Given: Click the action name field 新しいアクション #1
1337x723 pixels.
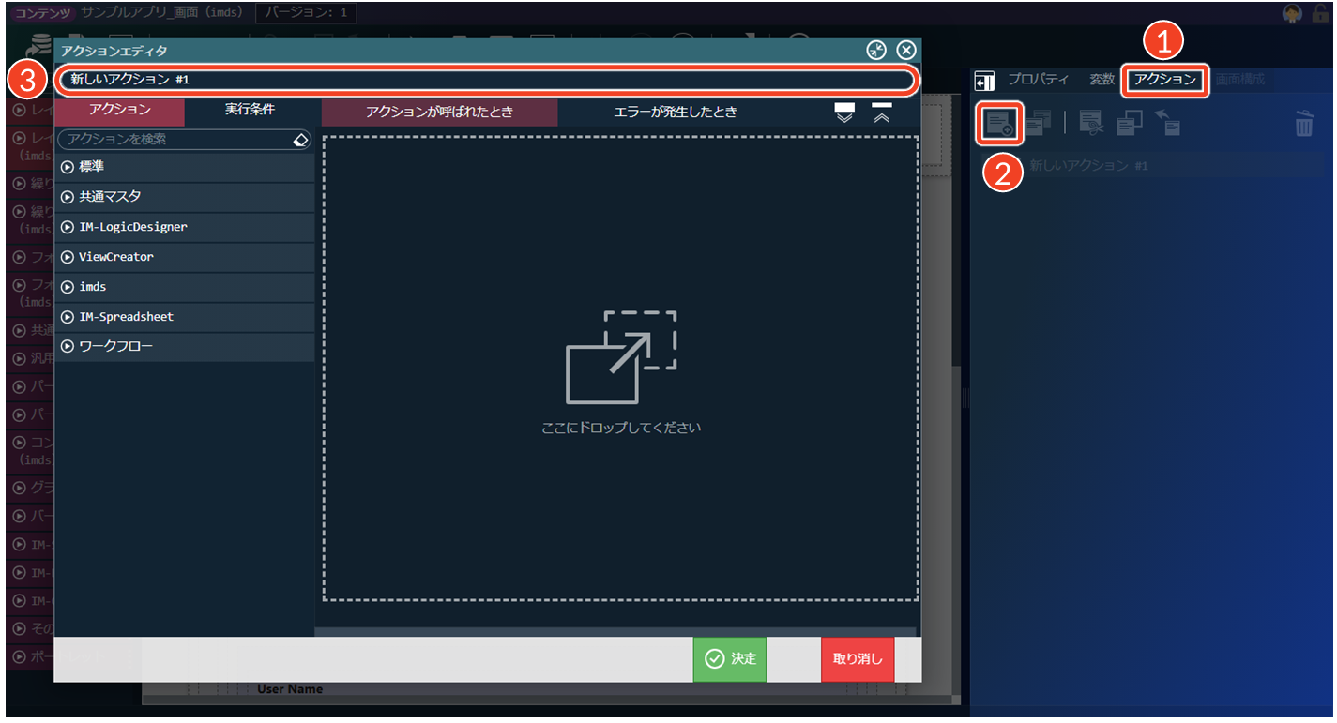Looking at the screenshot, I should click(486, 81).
